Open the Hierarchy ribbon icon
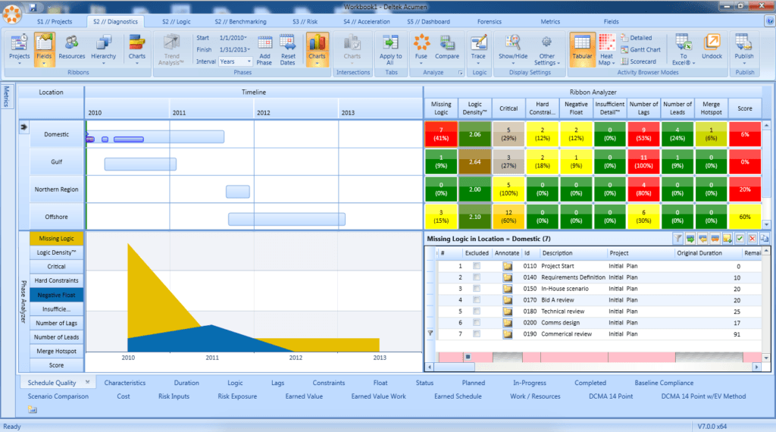This screenshot has height=432, width=776. pyautogui.click(x=103, y=49)
